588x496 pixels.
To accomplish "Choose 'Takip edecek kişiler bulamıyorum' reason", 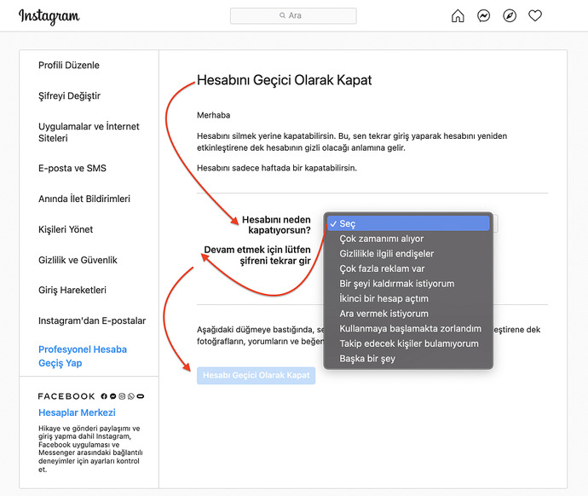I will point(408,343).
